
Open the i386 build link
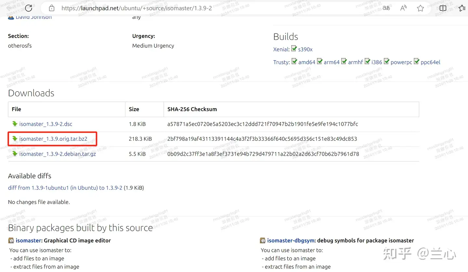(x=377, y=62)
